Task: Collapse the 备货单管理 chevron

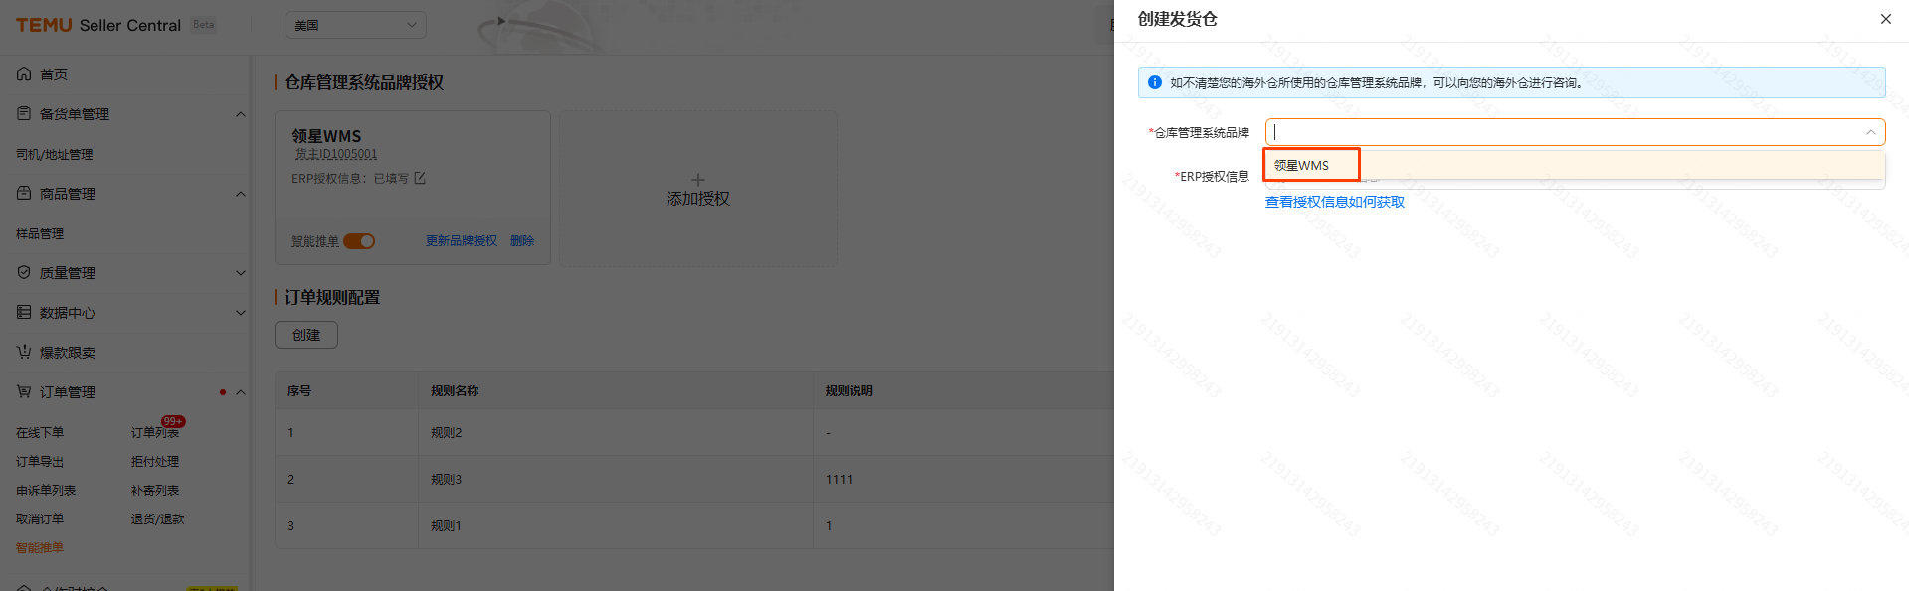Action: point(240,114)
